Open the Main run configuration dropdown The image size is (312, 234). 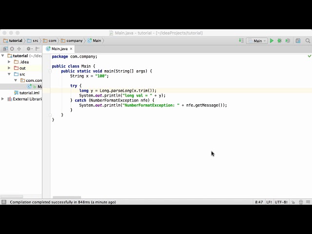(257, 41)
